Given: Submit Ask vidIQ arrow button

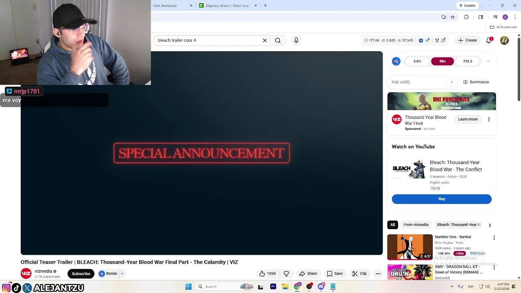Looking at the screenshot, I should tap(451, 82).
